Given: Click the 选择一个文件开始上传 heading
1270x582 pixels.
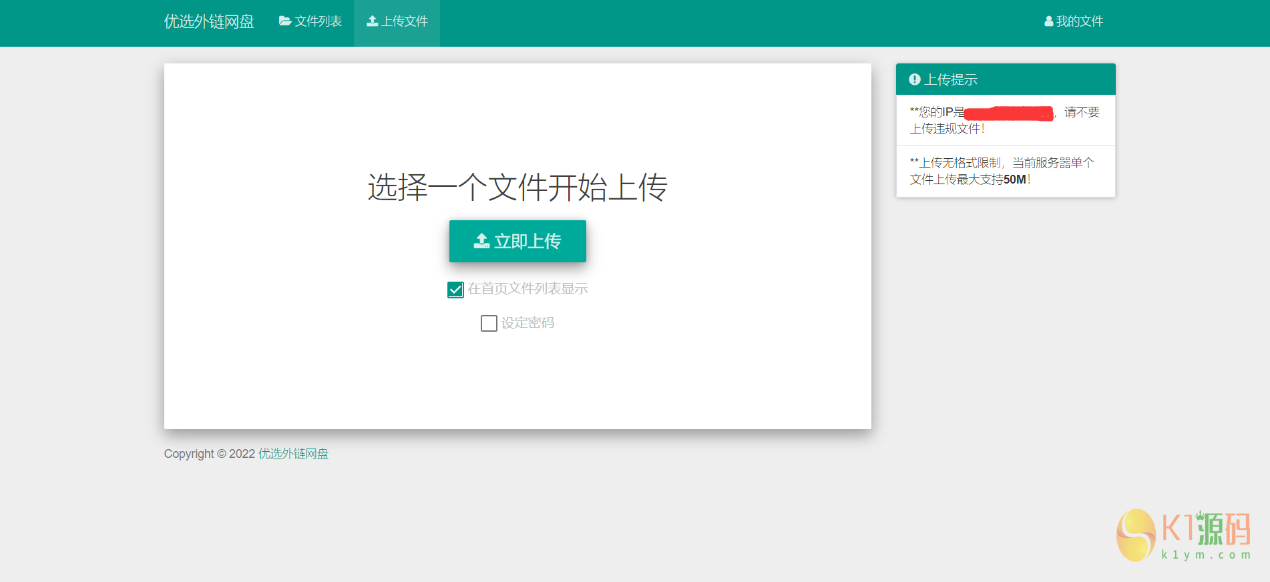Looking at the screenshot, I should point(517,187).
